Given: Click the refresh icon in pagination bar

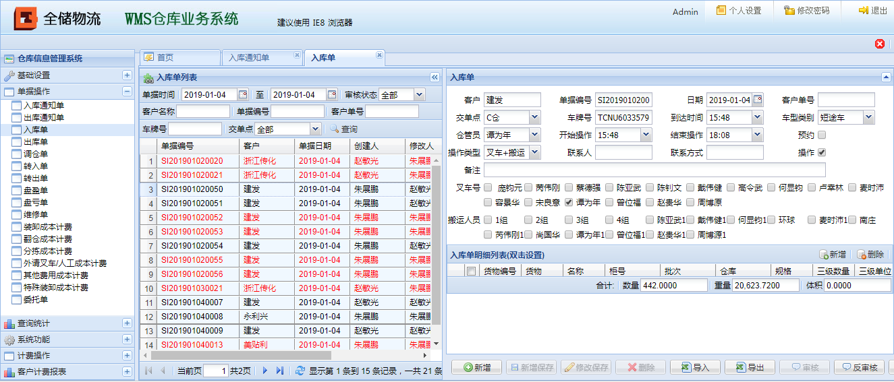Looking at the screenshot, I should pyautogui.click(x=300, y=371).
